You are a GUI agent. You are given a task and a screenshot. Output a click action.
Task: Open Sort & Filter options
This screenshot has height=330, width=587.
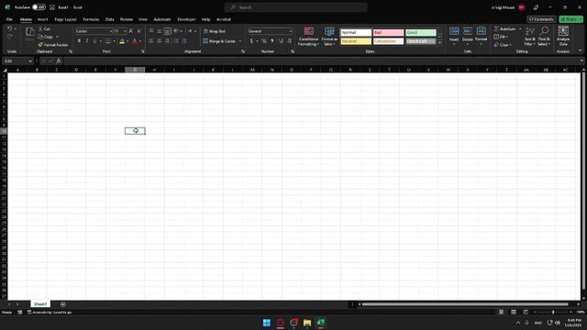[x=530, y=37]
